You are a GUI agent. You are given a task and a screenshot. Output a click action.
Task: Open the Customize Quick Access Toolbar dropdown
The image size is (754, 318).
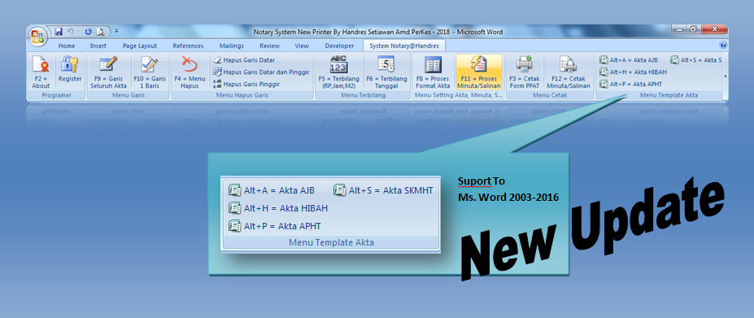pyautogui.click(x=116, y=32)
